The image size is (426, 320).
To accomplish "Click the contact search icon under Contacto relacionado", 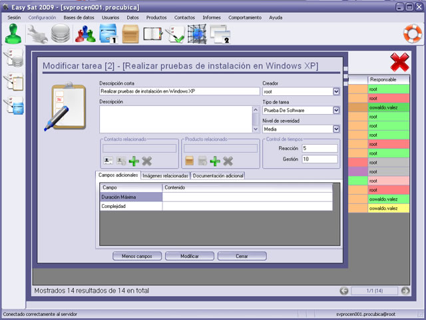I will 121,161.
